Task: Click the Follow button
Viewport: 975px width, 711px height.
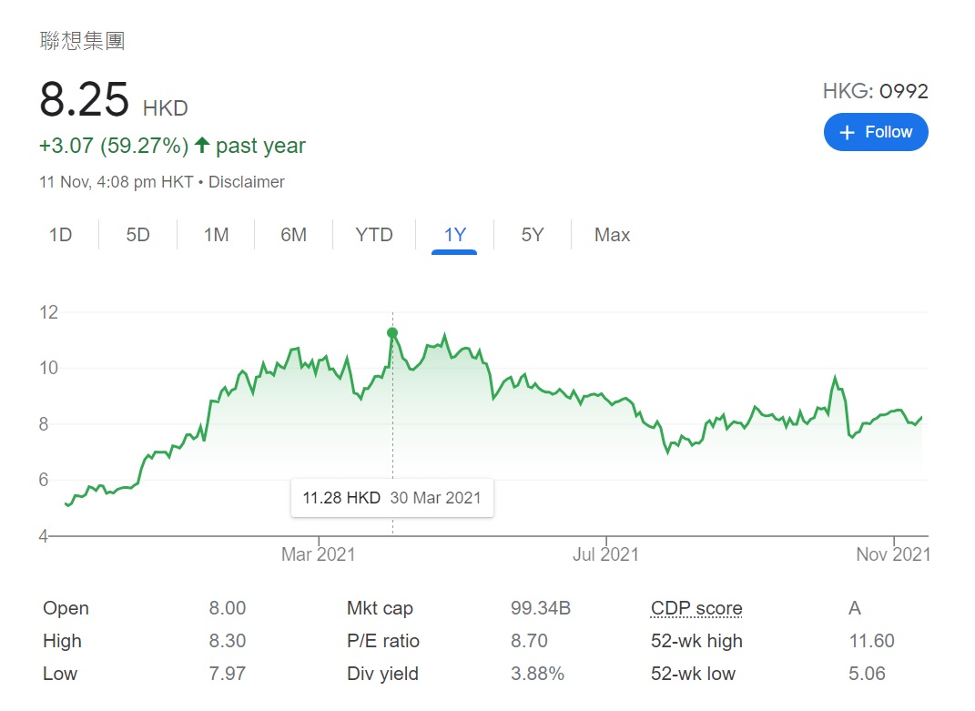Action: [x=876, y=132]
